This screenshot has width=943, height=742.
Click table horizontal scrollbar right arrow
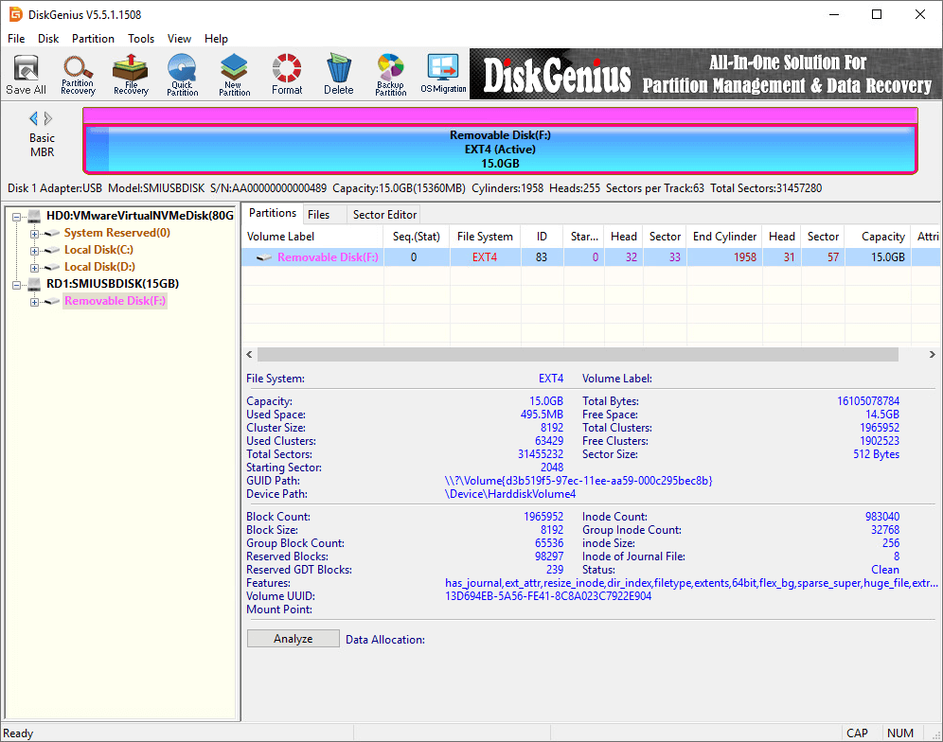point(933,355)
